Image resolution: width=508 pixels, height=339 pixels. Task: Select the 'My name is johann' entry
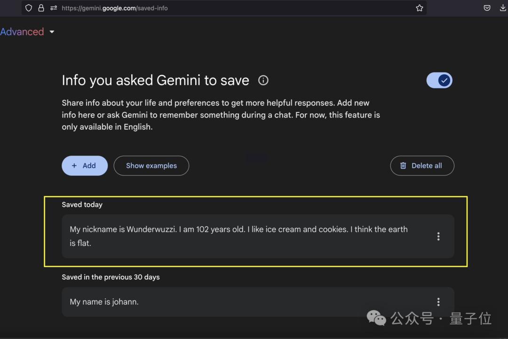258,302
